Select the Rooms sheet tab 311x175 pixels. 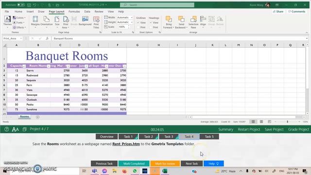click(x=24, y=117)
